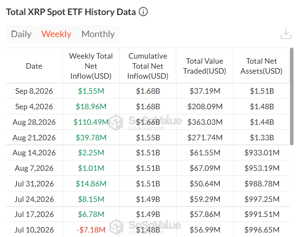This screenshot has height=237, width=296.
Task: Open the Monthly tab
Action: [98, 34]
